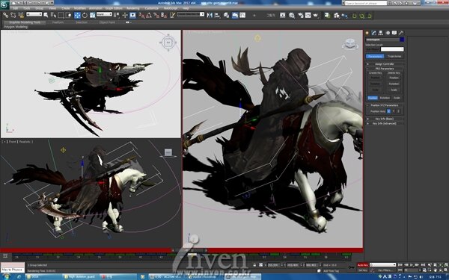
Task: Open the Graph Editors menu
Action: 114,8
